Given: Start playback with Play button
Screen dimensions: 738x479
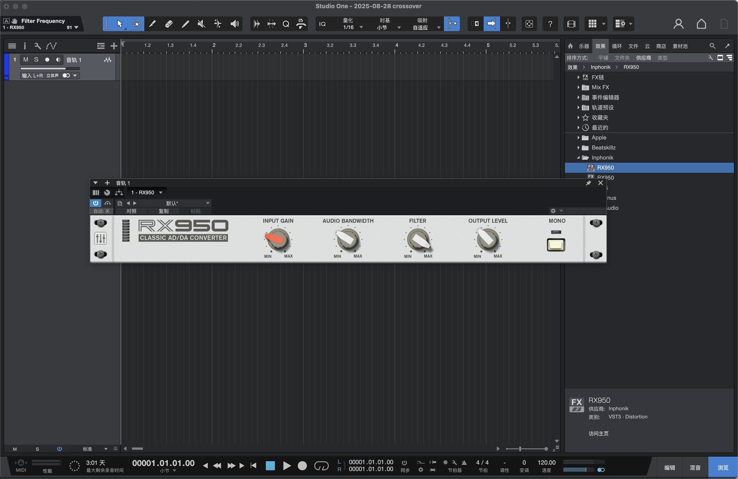Looking at the screenshot, I should tap(286, 466).
